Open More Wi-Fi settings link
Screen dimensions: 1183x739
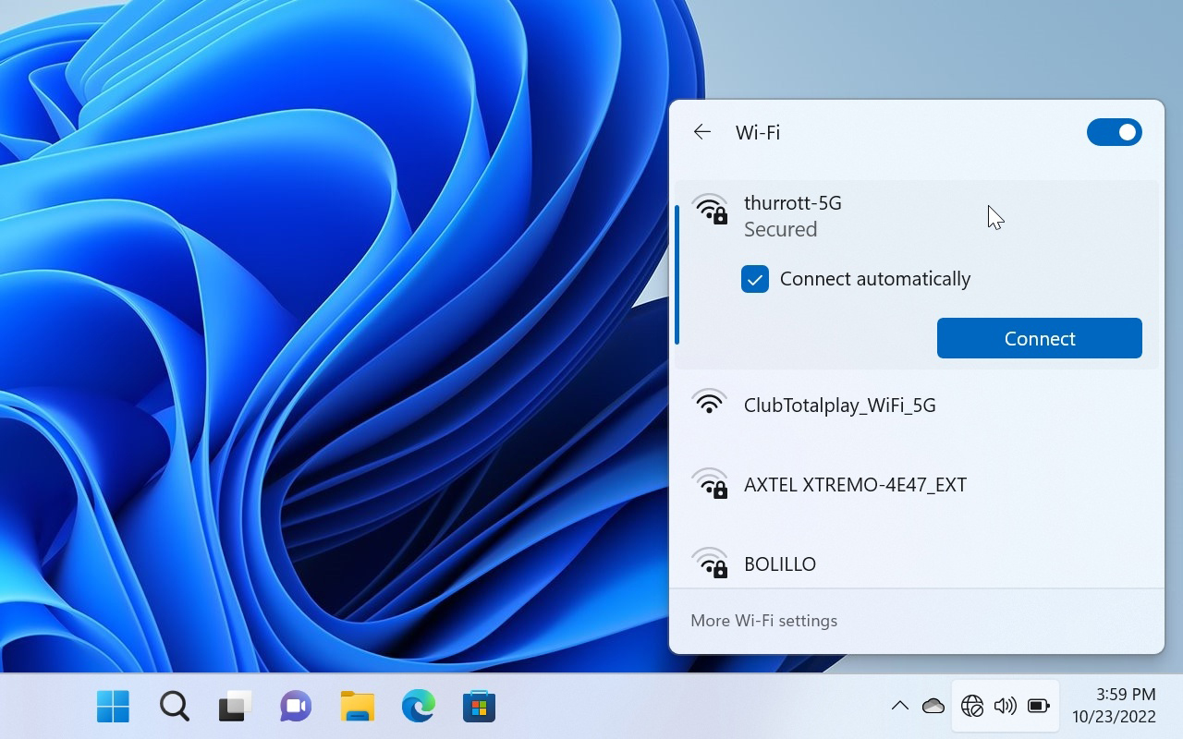coord(763,621)
